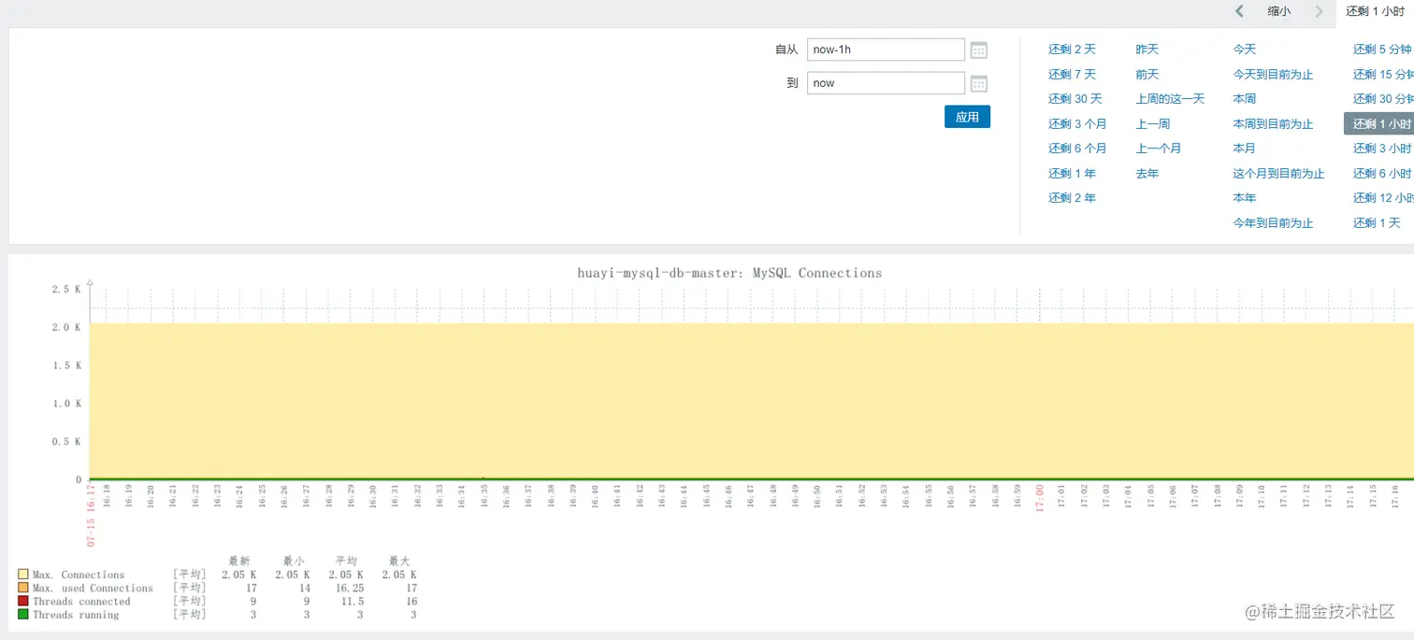The height and width of the screenshot is (640, 1414).
Task: Open calendar picker beside the 到 field
Action: [978, 84]
